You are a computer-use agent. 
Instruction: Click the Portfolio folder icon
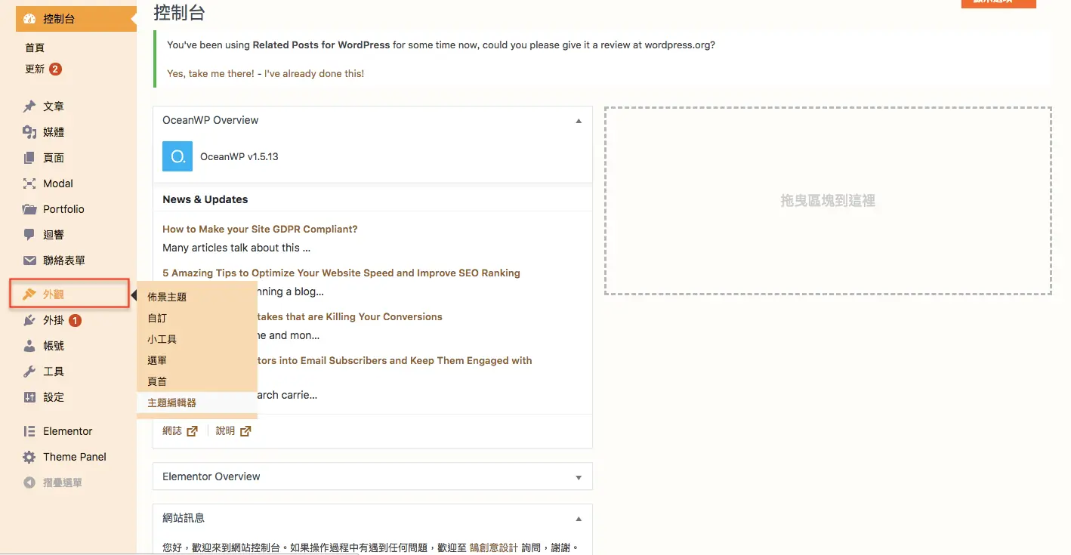(x=29, y=209)
